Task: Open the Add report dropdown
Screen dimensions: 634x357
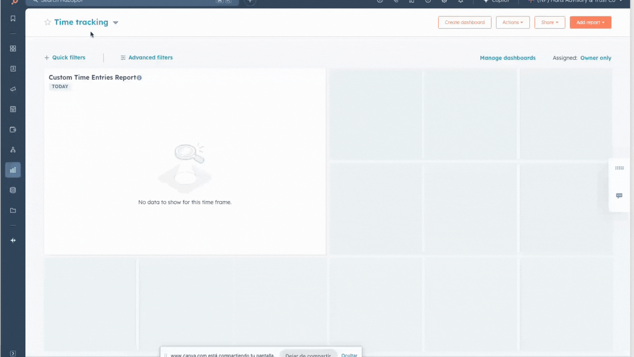Action: 590,22
